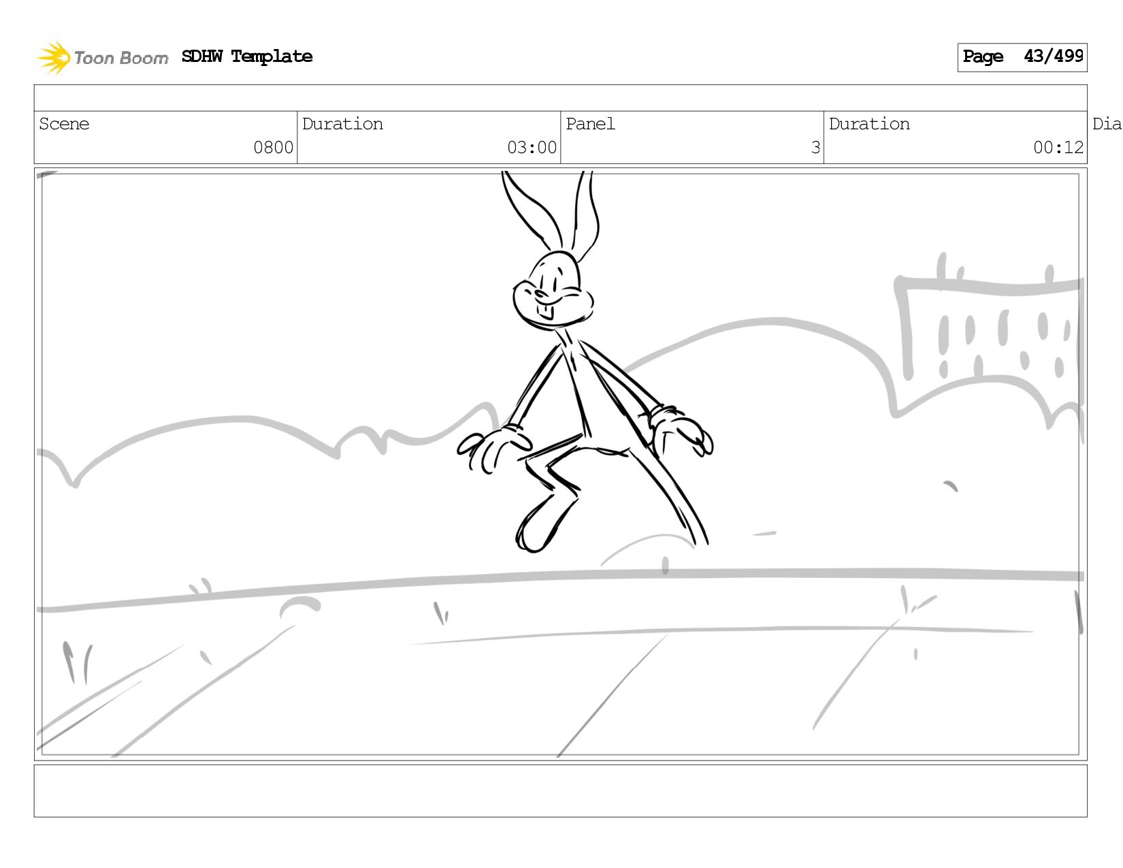This screenshot has width=1123, height=868.
Task: Click the Page 43/499 indicator box
Action: [x=1022, y=57]
